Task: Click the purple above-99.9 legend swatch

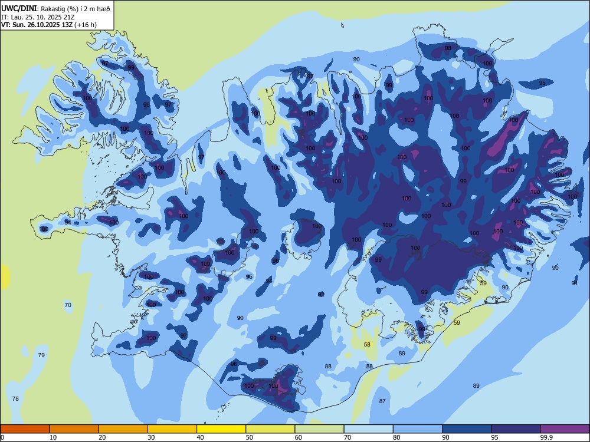Action: [x=565, y=429]
